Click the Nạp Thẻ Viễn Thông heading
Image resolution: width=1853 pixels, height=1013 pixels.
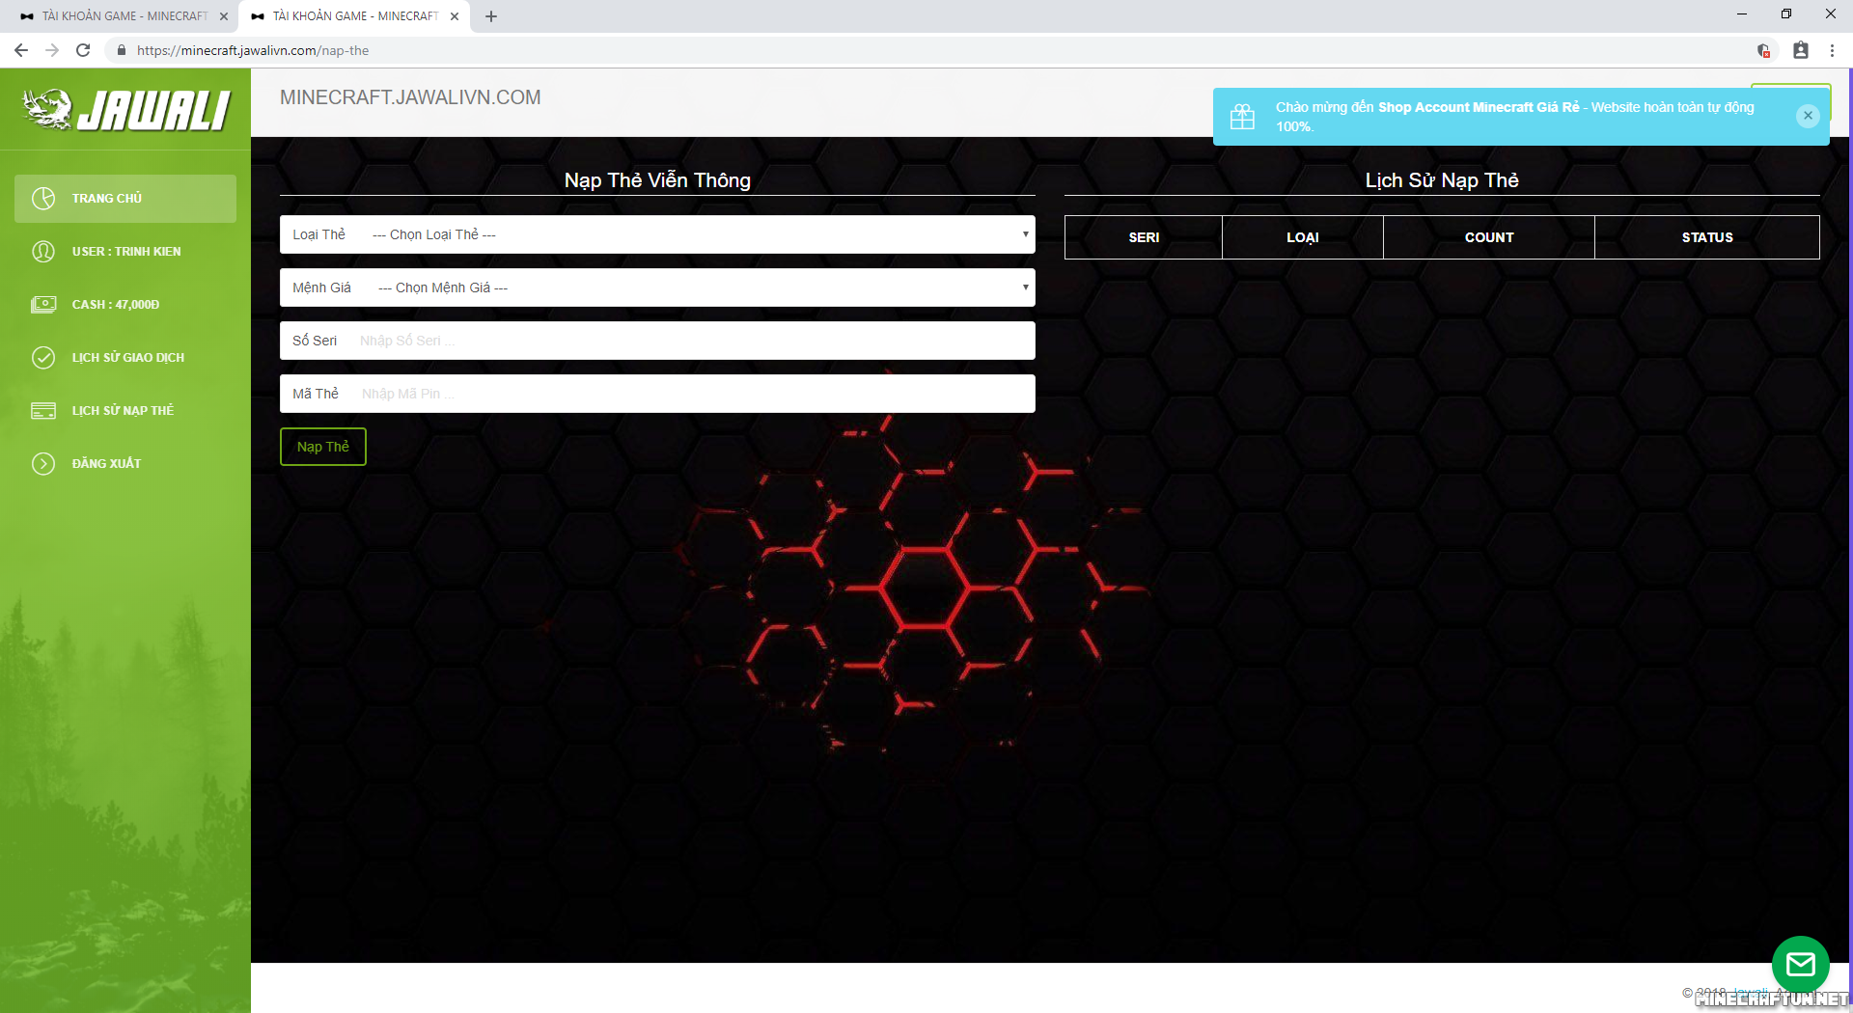(x=657, y=180)
